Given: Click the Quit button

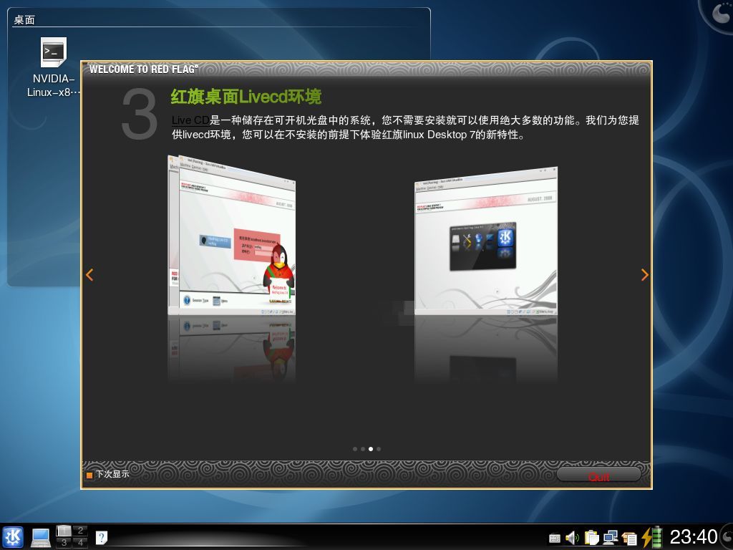Looking at the screenshot, I should coord(598,476).
